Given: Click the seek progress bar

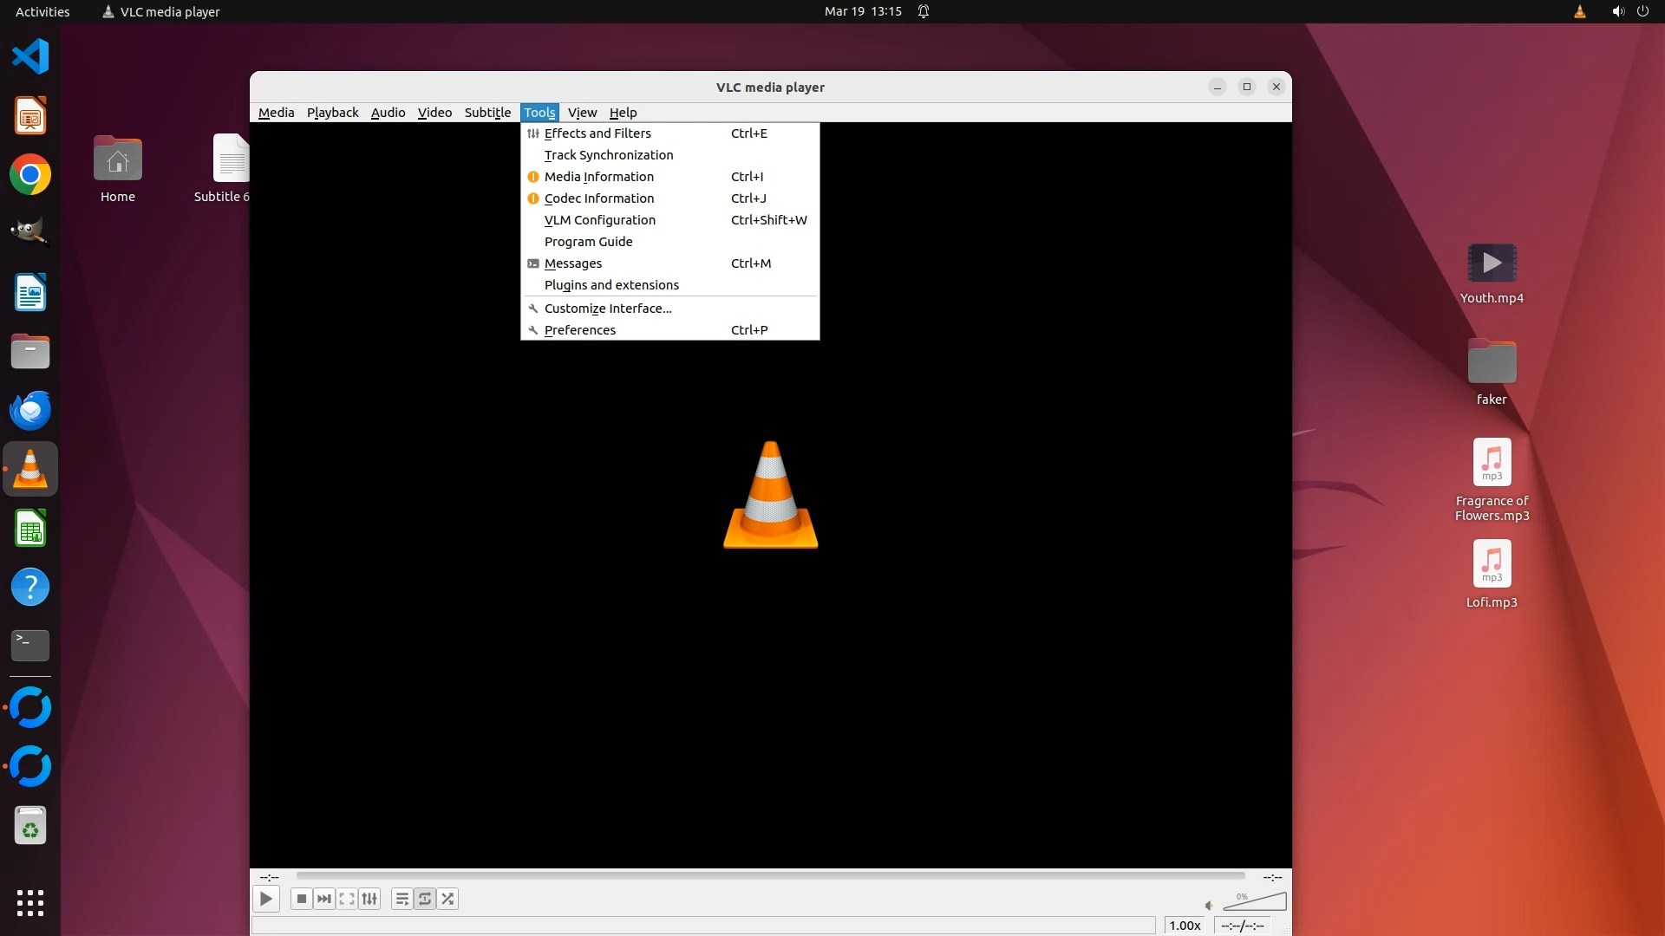Looking at the screenshot, I should [x=770, y=876].
